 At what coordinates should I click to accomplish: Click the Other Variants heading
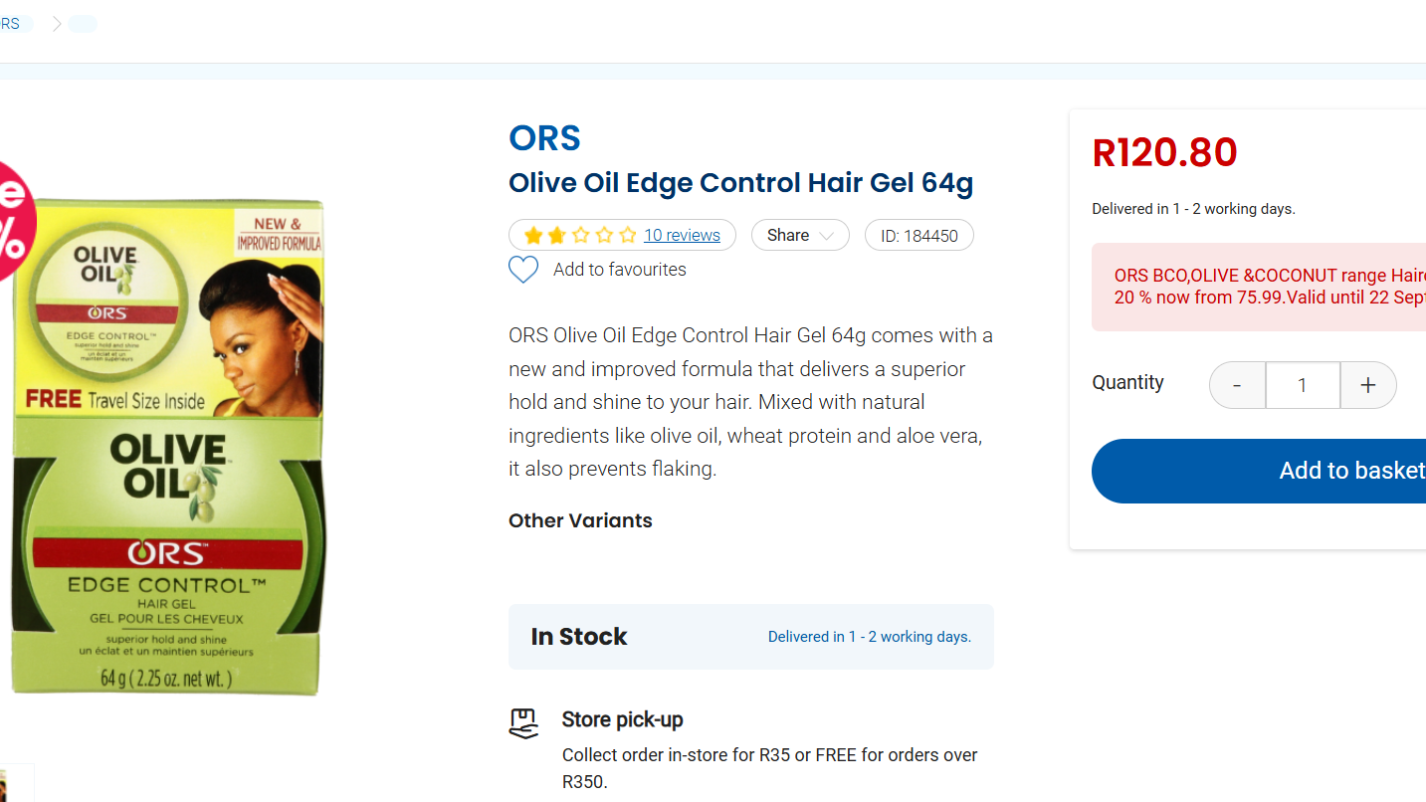pos(580,520)
